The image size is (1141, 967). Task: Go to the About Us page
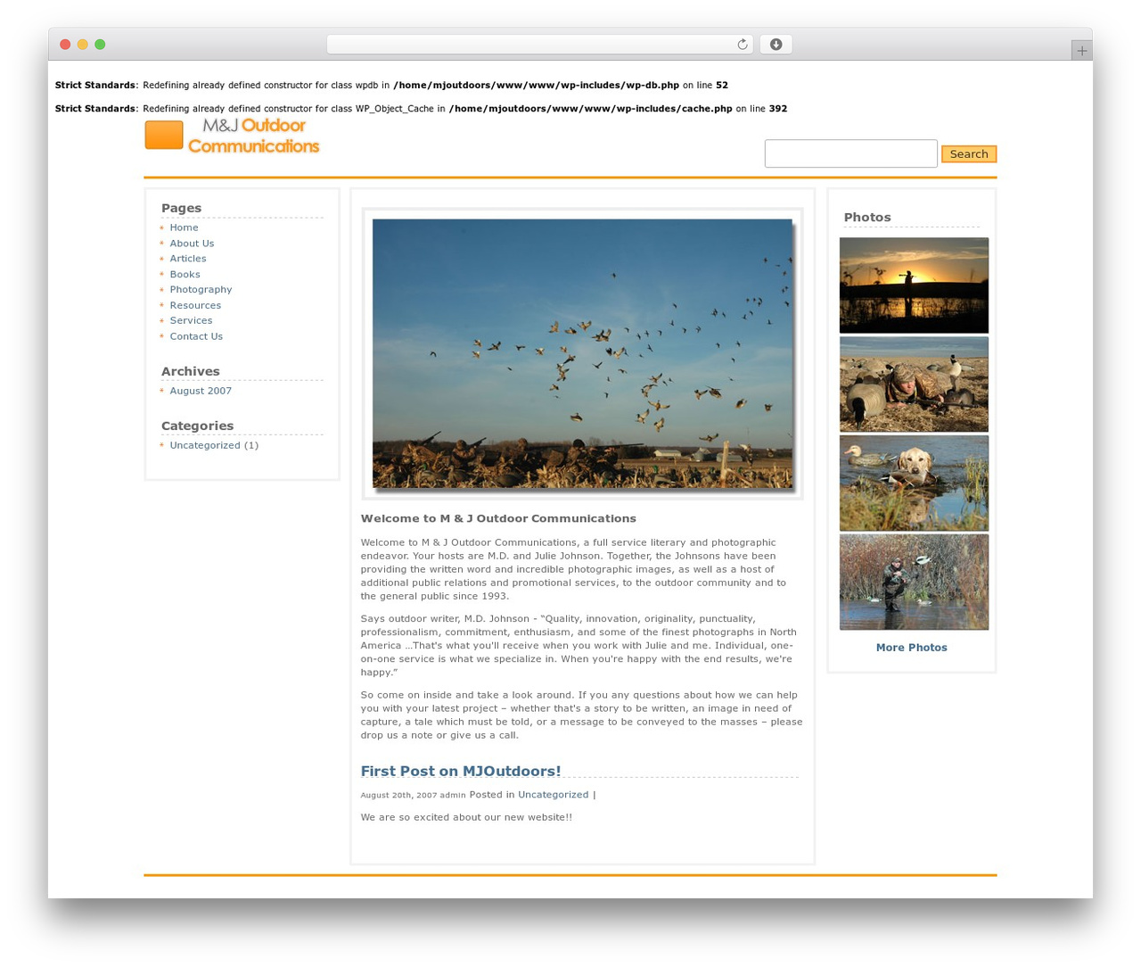[x=192, y=244]
